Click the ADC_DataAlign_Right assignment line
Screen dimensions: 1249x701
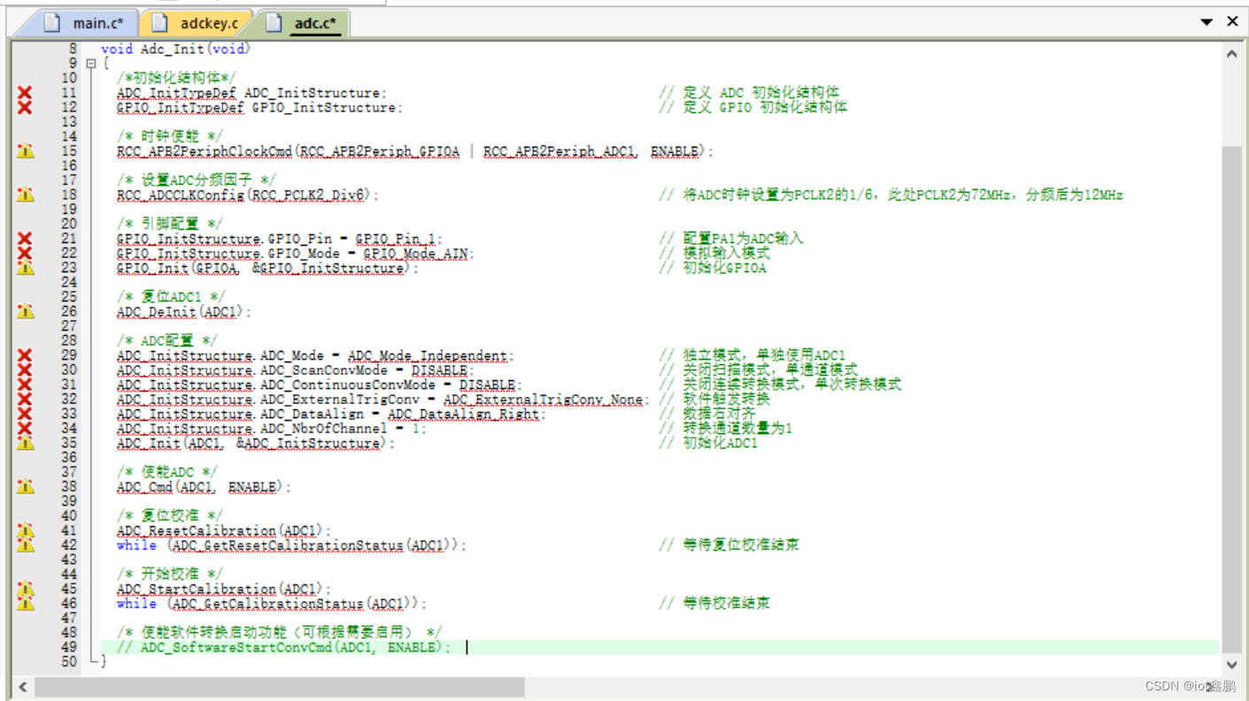point(331,415)
